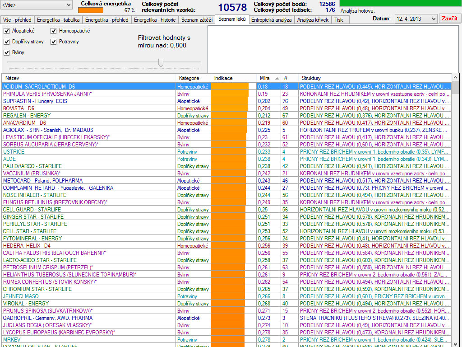The height and width of the screenshot is (347, 462).
Task: Toggle the Homeopatické checkbox
Action: pyautogui.click(x=53, y=31)
